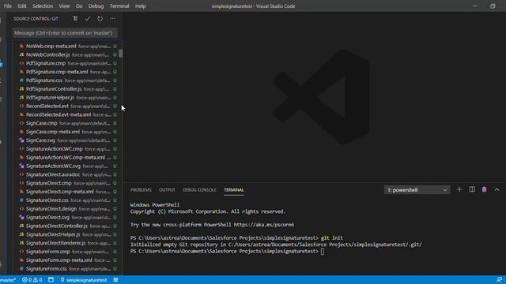Click the Refresh source control icon

100,19
